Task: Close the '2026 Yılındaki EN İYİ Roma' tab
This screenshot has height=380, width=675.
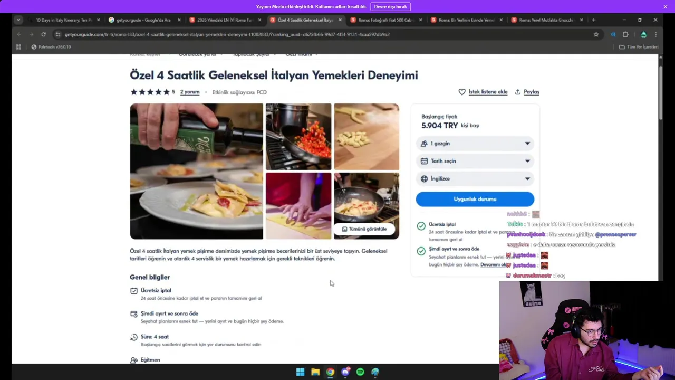Action: coord(259,20)
